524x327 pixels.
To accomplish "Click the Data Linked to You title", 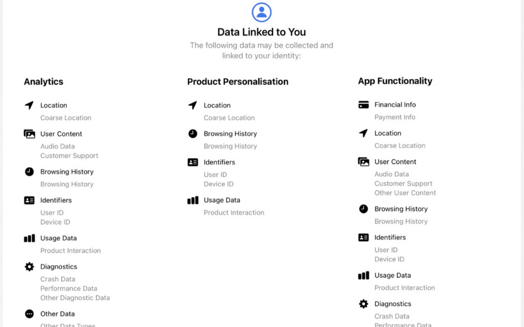I will click(262, 32).
